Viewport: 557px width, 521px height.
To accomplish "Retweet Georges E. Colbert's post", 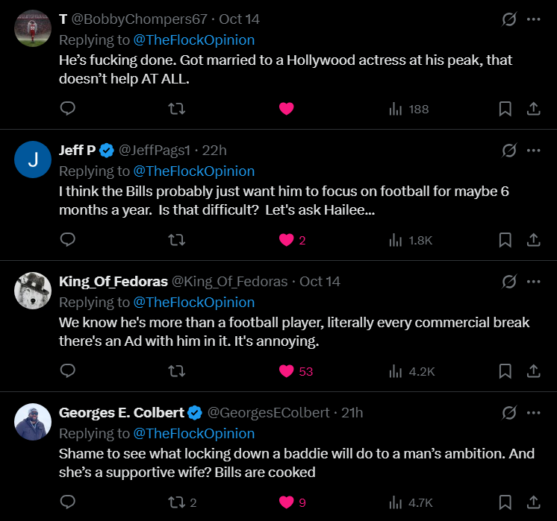I will point(177,502).
